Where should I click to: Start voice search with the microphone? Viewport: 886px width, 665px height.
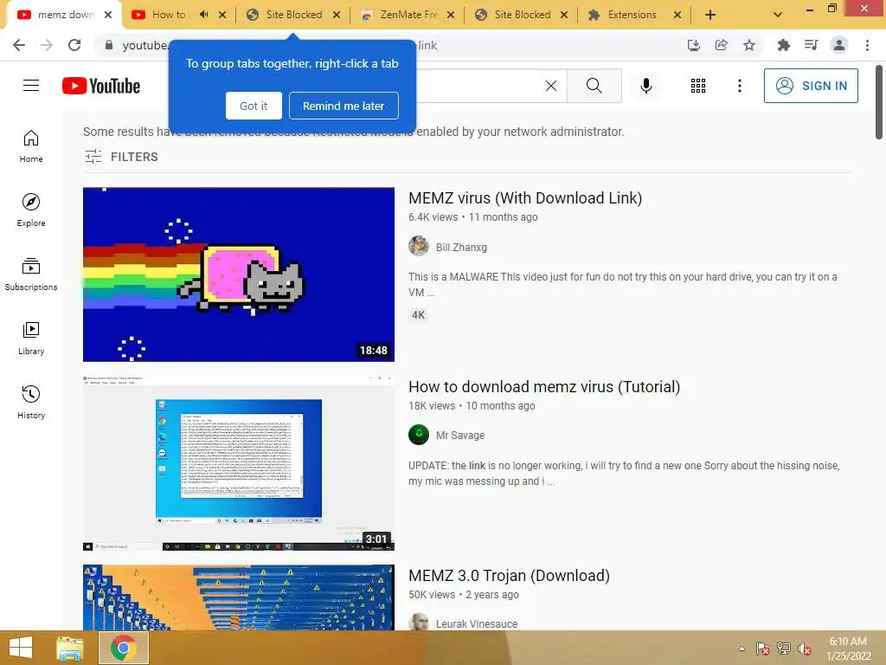[645, 86]
